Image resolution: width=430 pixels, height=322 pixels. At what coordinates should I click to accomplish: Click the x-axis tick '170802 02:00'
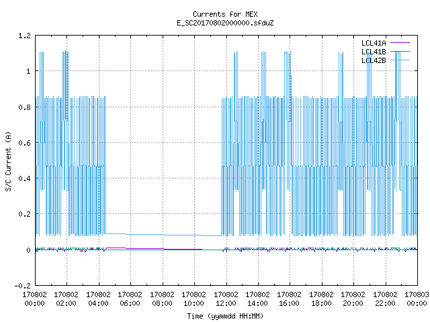[x=66, y=299]
